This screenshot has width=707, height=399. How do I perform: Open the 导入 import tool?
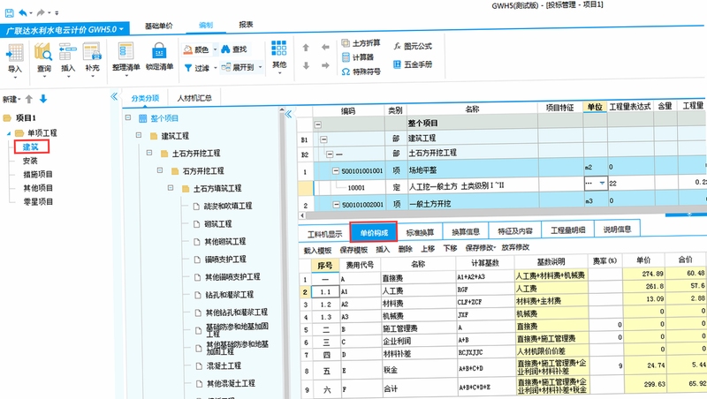point(15,61)
